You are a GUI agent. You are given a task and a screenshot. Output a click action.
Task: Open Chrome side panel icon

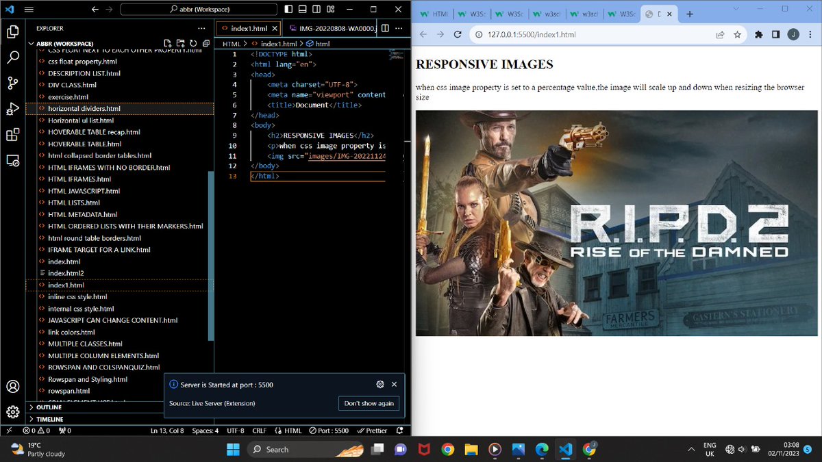click(x=775, y=34)
